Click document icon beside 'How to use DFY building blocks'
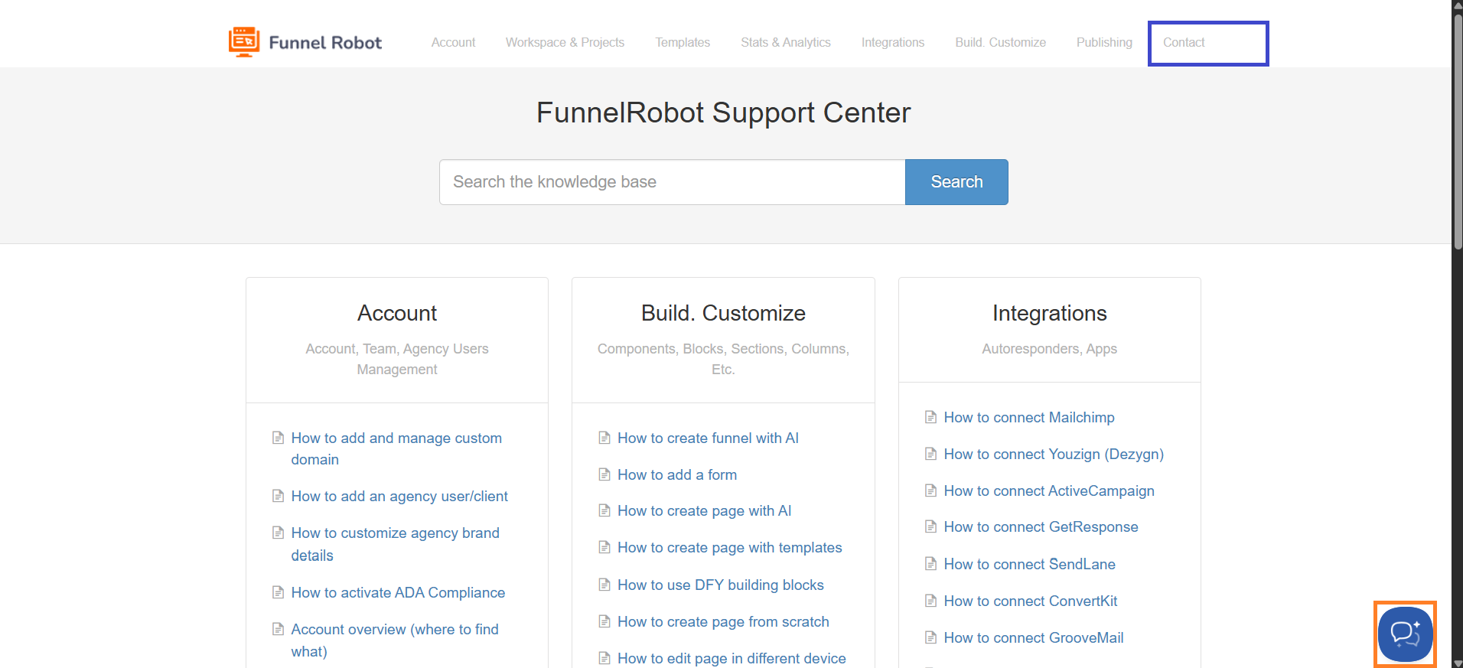Screen dimensions: 1463x668 604,585
